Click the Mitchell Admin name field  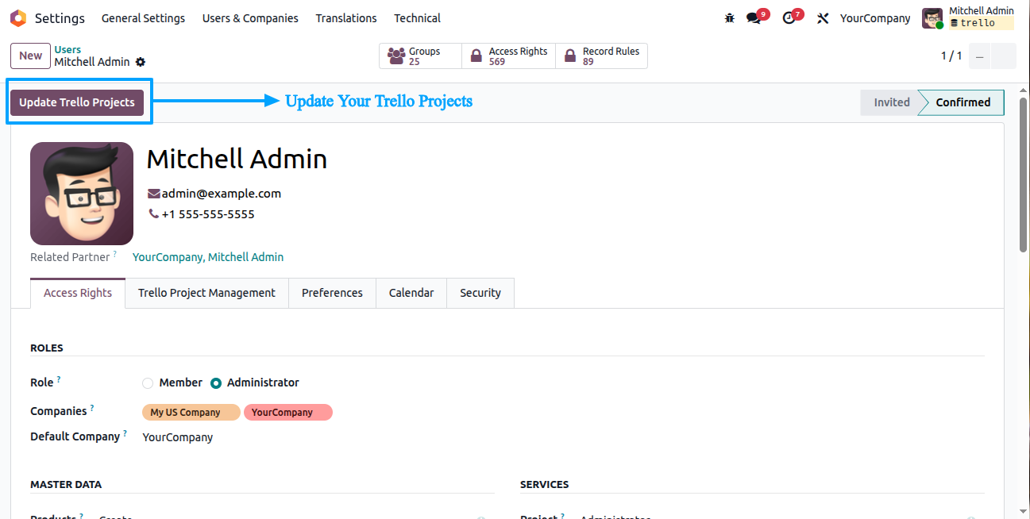[237, 160]
